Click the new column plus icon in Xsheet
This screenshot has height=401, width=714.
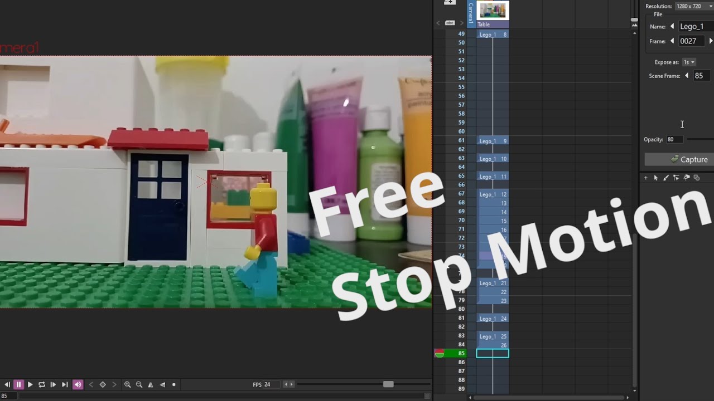[x=450, y=2]
